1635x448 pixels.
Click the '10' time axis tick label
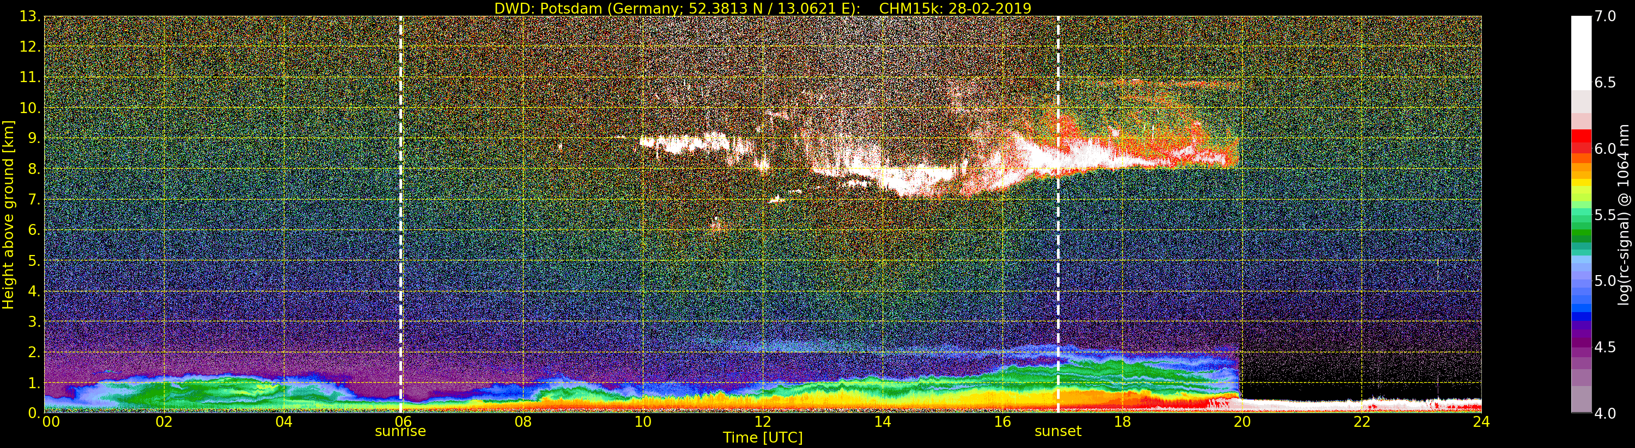click(643, 421)
